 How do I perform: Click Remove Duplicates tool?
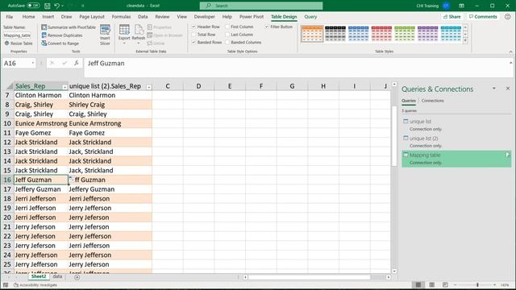coord(62,35)
